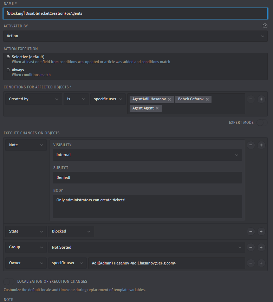Select the Always action execution option
The width and height of the screenshot is (273, 302).
pos(7,70)
